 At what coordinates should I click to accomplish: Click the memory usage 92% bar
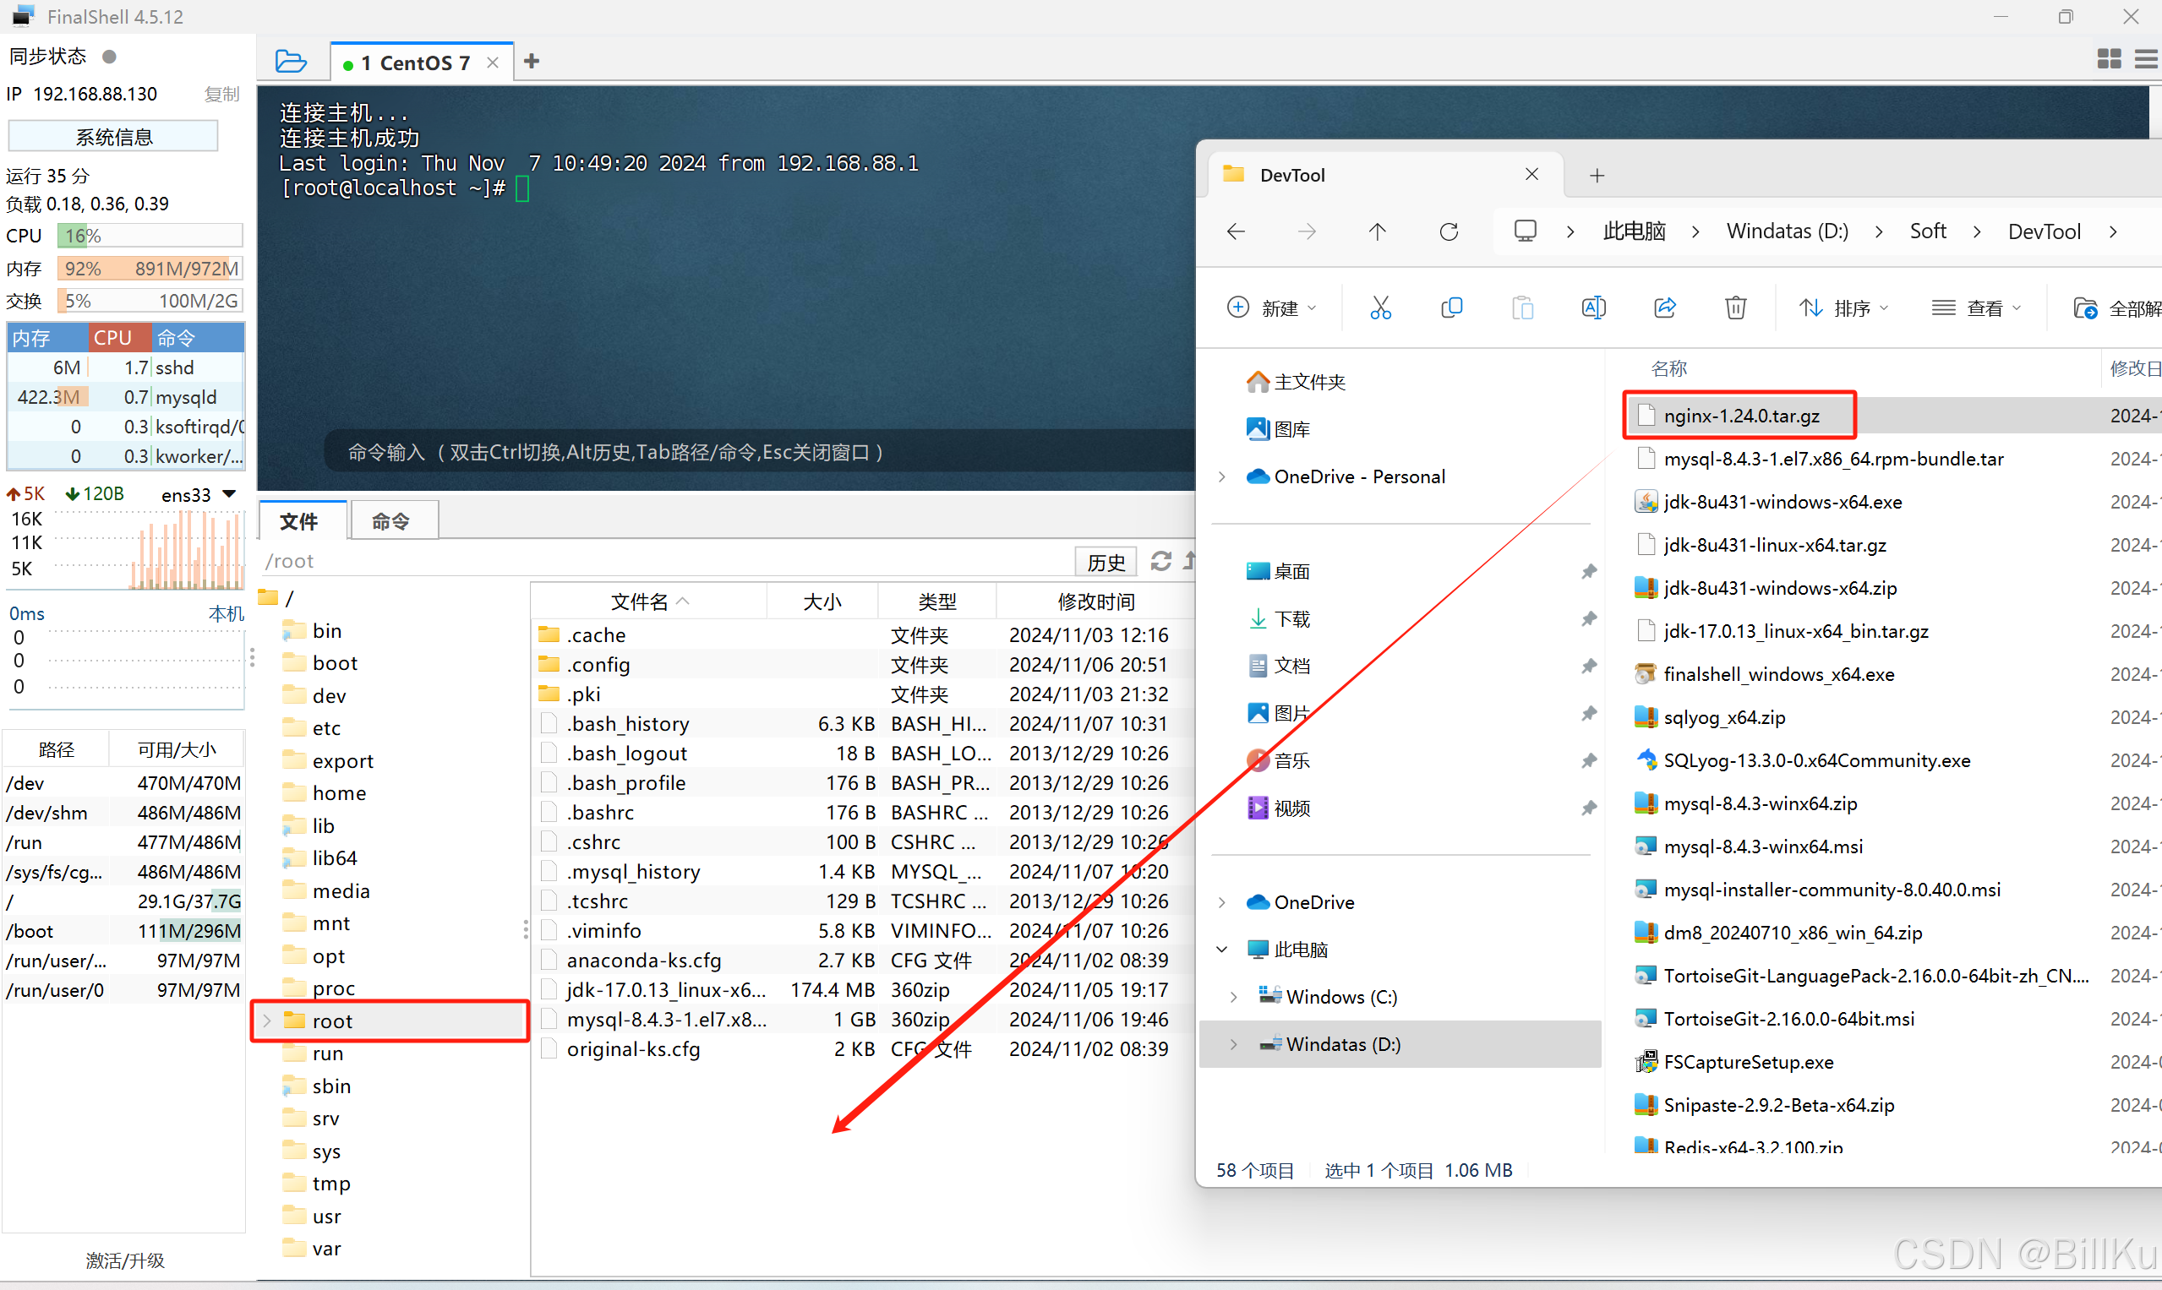click(x=150, y=269)
